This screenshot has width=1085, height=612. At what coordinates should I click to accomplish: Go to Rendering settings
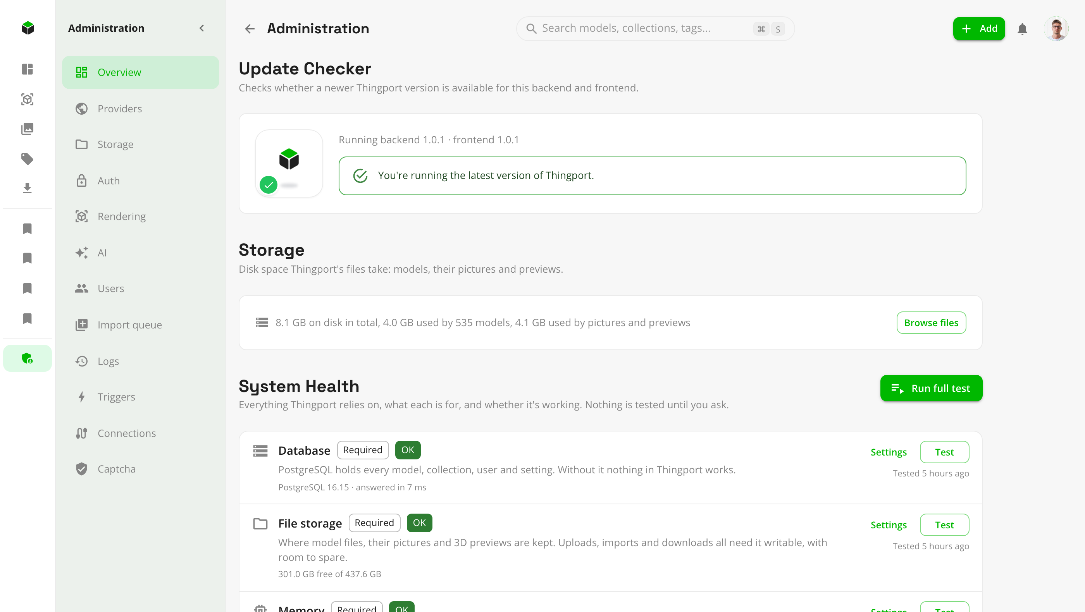coord(141,217)
